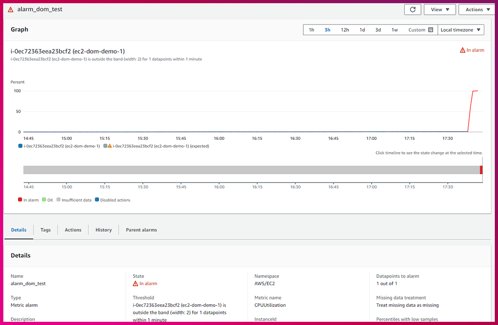Choose the 1w time range
Screen dimensions: 498x325
pos(394,30)
